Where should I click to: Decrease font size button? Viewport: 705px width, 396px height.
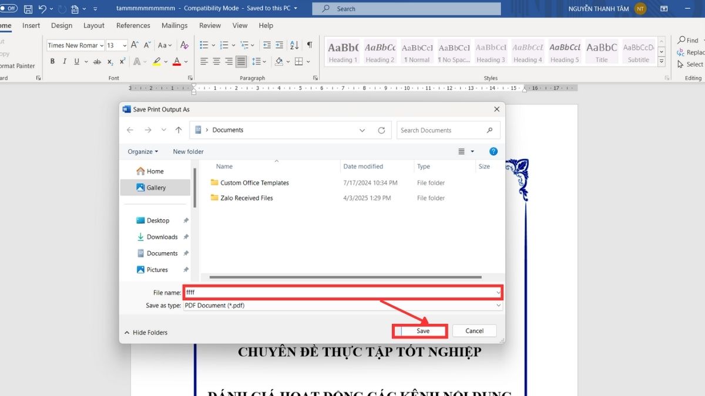coord(147,45)
